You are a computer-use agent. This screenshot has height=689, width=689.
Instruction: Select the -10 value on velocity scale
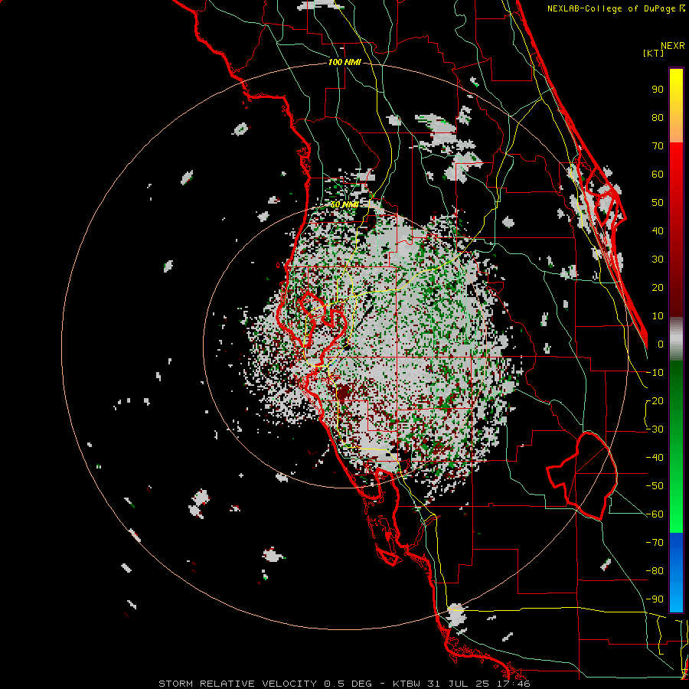pyautogui.click(x=655, y=373)
